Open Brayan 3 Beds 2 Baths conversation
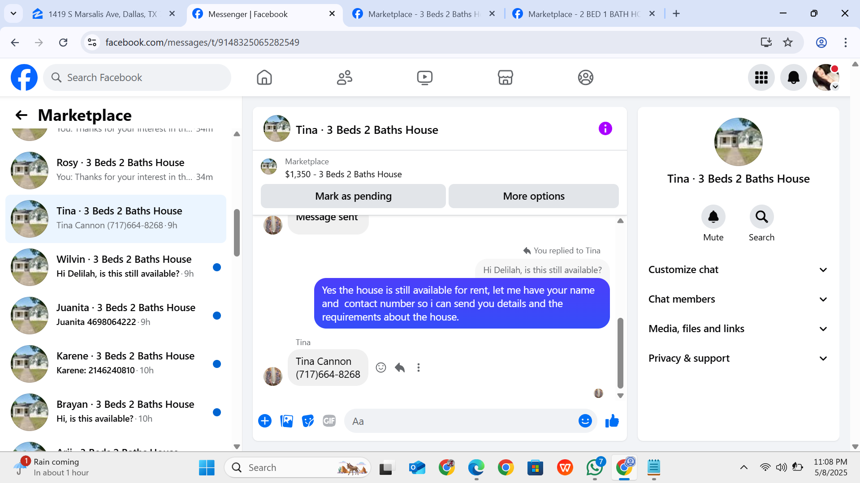 pos(116,412)
